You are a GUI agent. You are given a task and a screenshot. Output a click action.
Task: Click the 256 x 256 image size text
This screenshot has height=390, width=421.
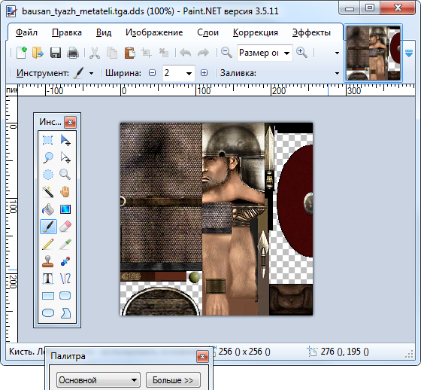[244, 352]
